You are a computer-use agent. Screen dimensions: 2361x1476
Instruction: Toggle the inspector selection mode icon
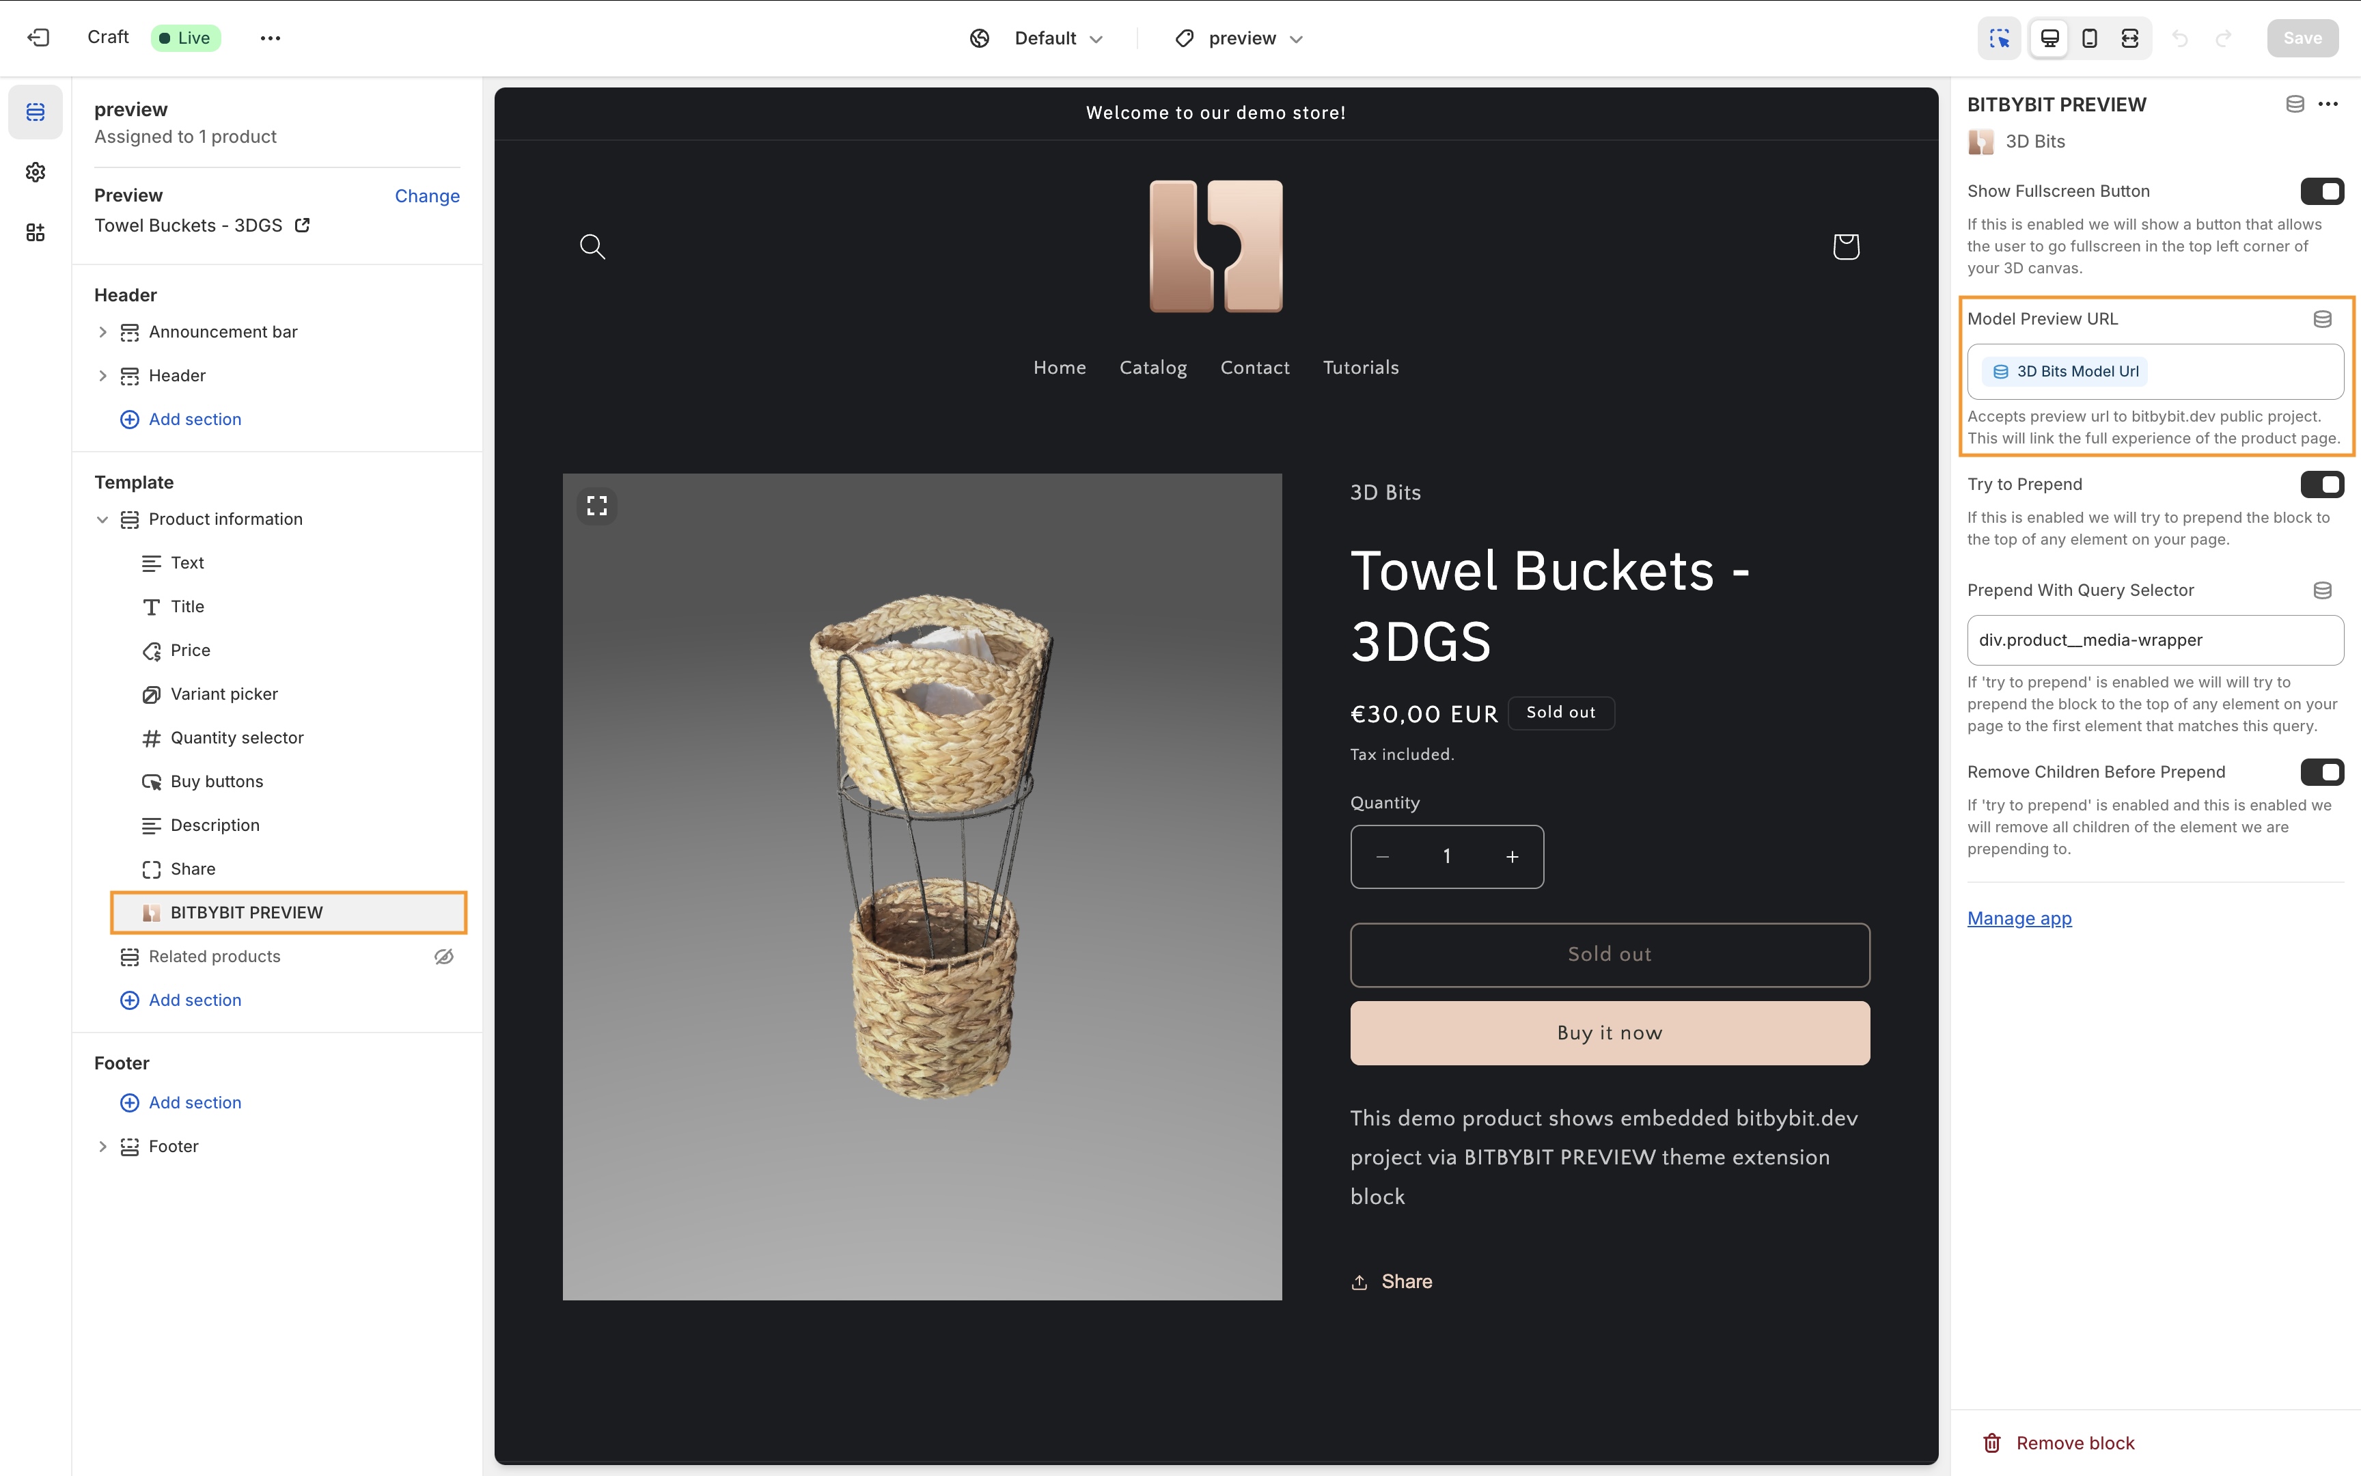coord(2000,38)
